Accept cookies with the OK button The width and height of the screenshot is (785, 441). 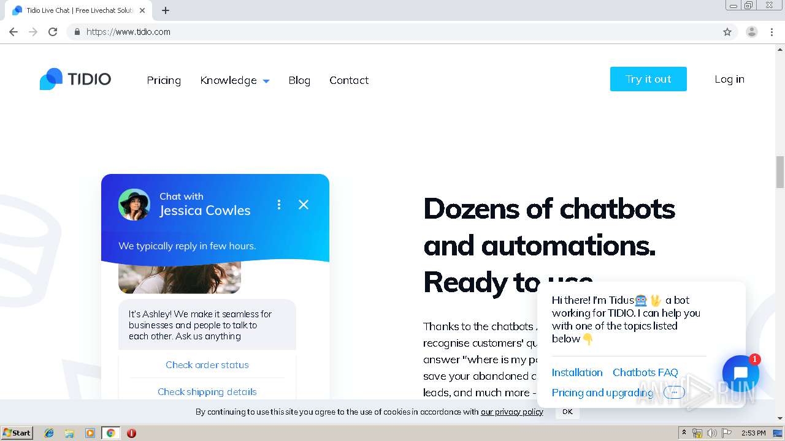pyautogui.click(x=567, y=412)
